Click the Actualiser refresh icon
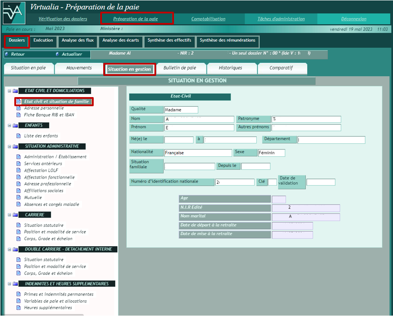This screenshot has width=393, height=316. [58, 54]
